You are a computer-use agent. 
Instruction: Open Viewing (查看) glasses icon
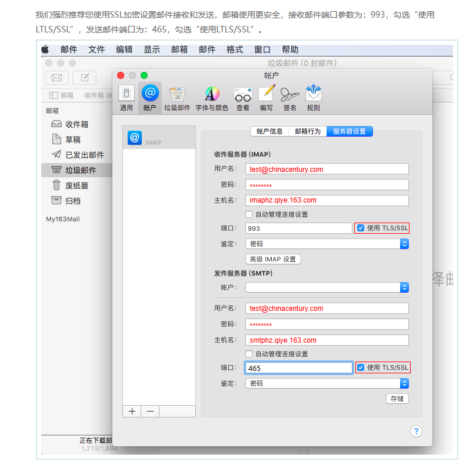coord(243,99)
